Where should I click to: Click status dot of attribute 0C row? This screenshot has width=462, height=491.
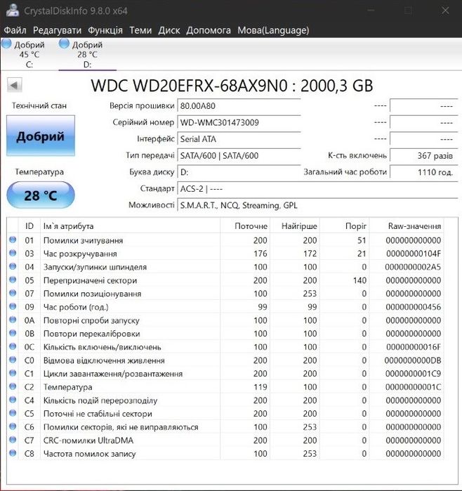[13, 346]
